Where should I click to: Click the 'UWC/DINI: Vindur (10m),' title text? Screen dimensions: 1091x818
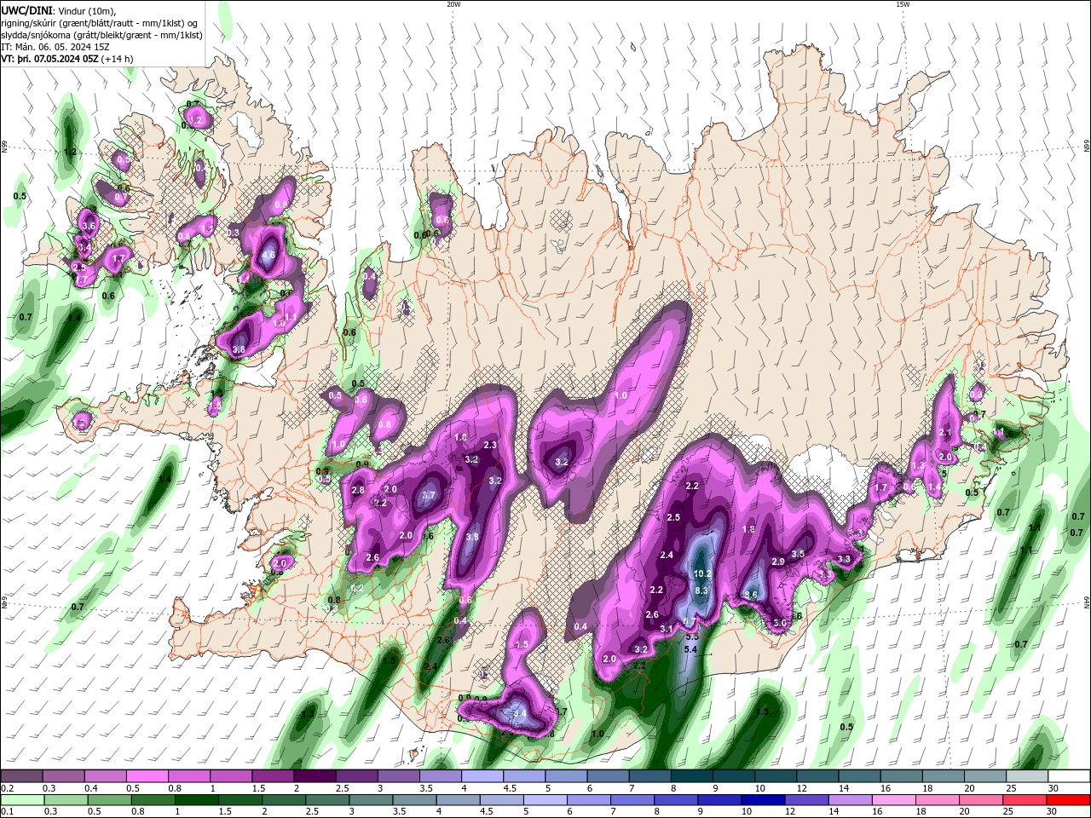tap(57, 9)
